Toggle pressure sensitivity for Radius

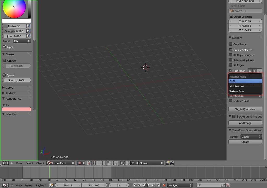(x=29, y=26)
